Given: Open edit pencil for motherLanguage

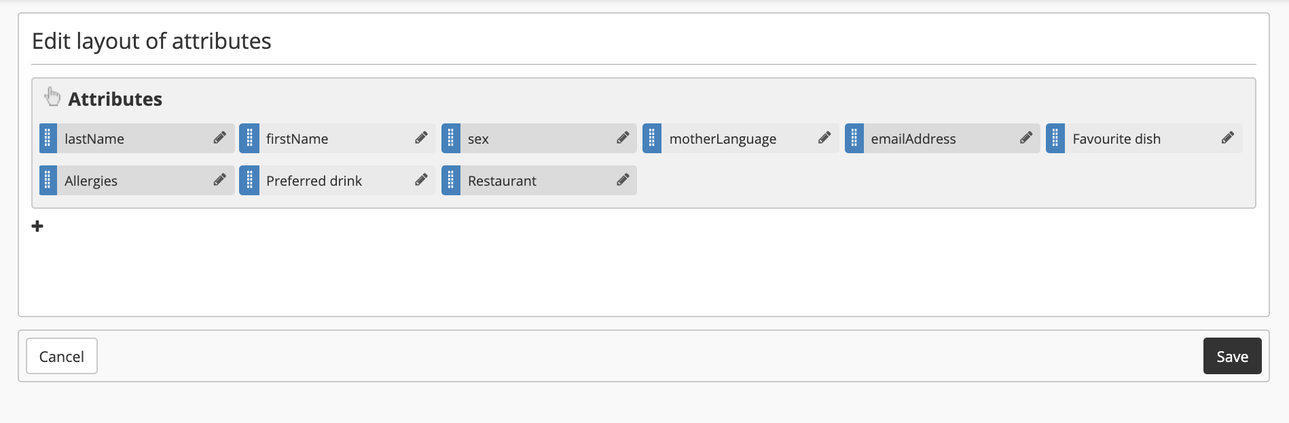Looking at the screenshot, I should click(824, 138).
